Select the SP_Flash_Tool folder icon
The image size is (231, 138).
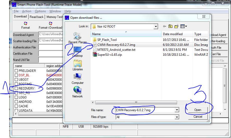pos(95,40)
